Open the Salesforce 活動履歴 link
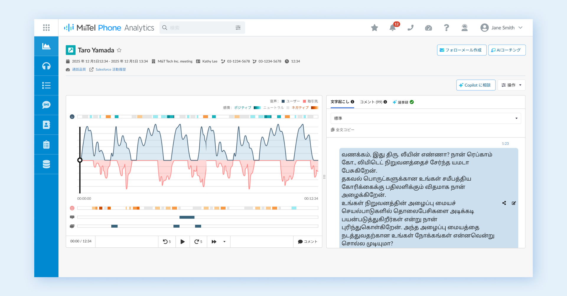The height and width of the screenshot is (296, 567). (x=111, y=70)
